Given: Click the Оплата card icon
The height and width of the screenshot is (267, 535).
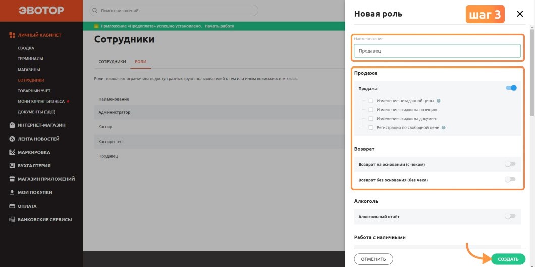Looking at the screenshot, I should pos(12,206).
